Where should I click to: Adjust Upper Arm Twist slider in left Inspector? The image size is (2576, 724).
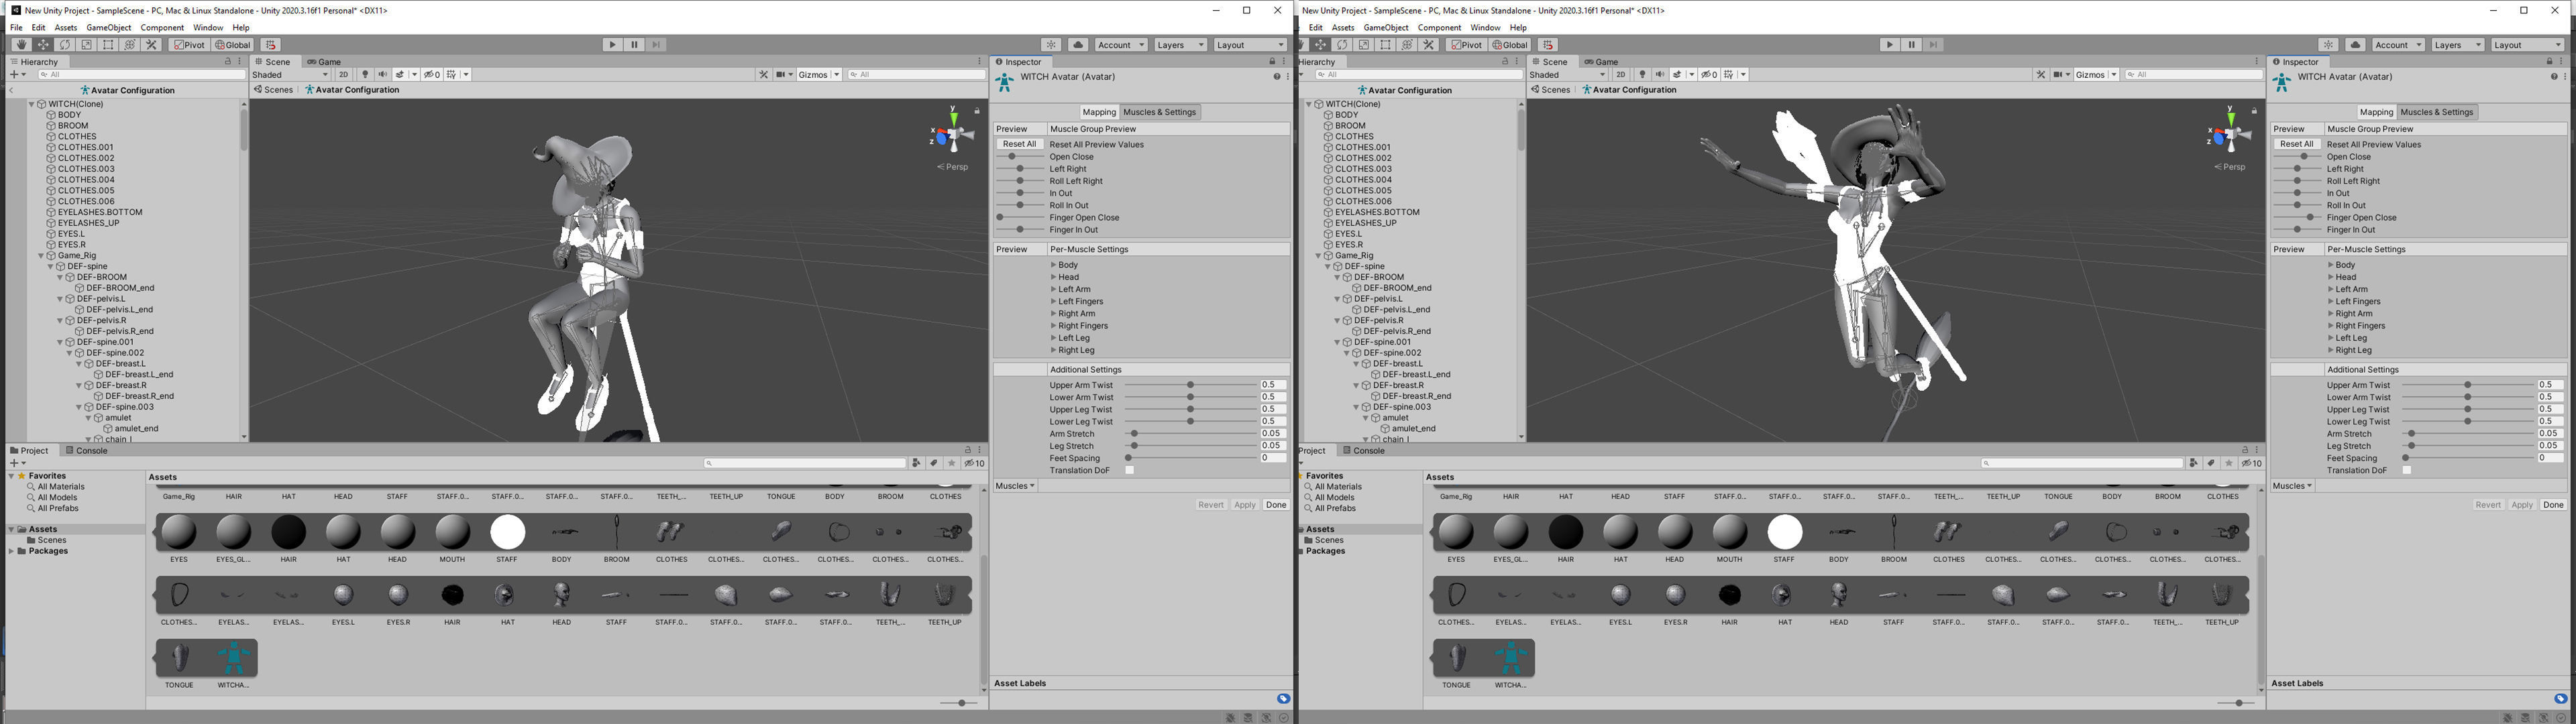(1190, 385)
